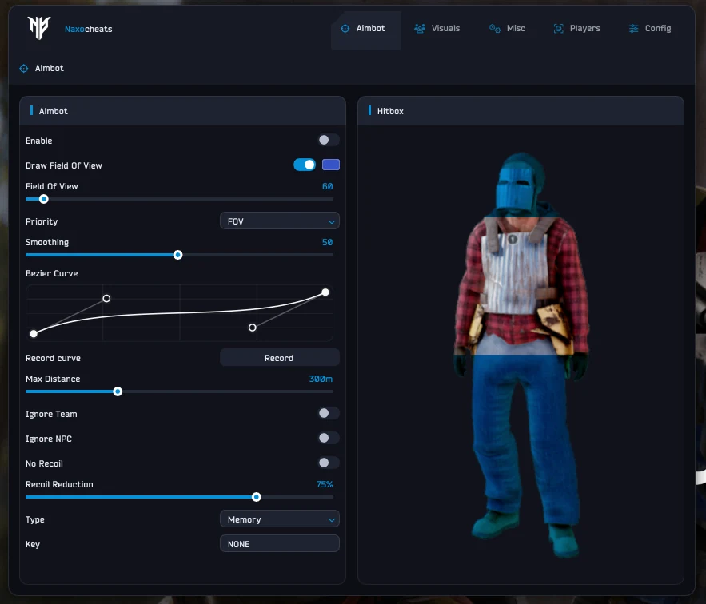Click the Hitbox panel header

point(521,111)
